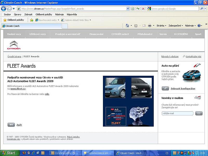Open the search provider dropdown arrow

click(x=205, y=9)
